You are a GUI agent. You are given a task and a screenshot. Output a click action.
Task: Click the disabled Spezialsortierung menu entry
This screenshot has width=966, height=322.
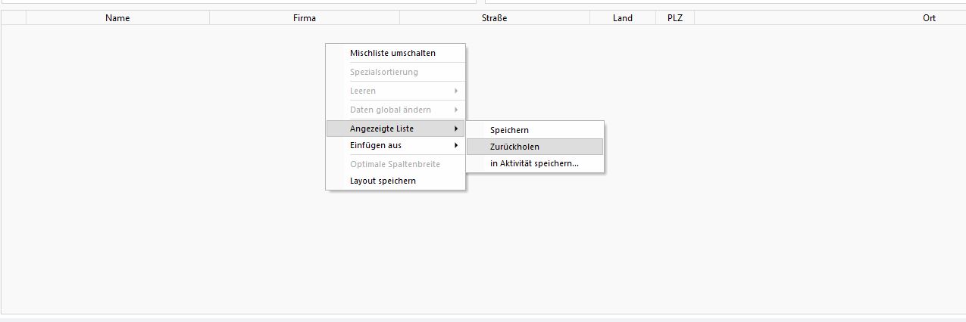click(383, 72)
